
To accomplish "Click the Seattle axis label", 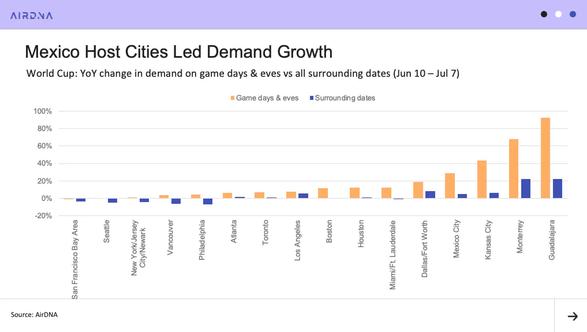I will [x=106, y=232].
